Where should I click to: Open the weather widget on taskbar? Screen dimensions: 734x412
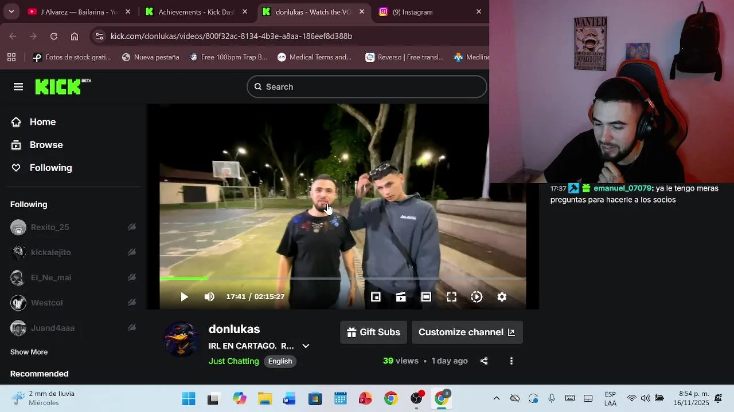(x=44, y=398)
